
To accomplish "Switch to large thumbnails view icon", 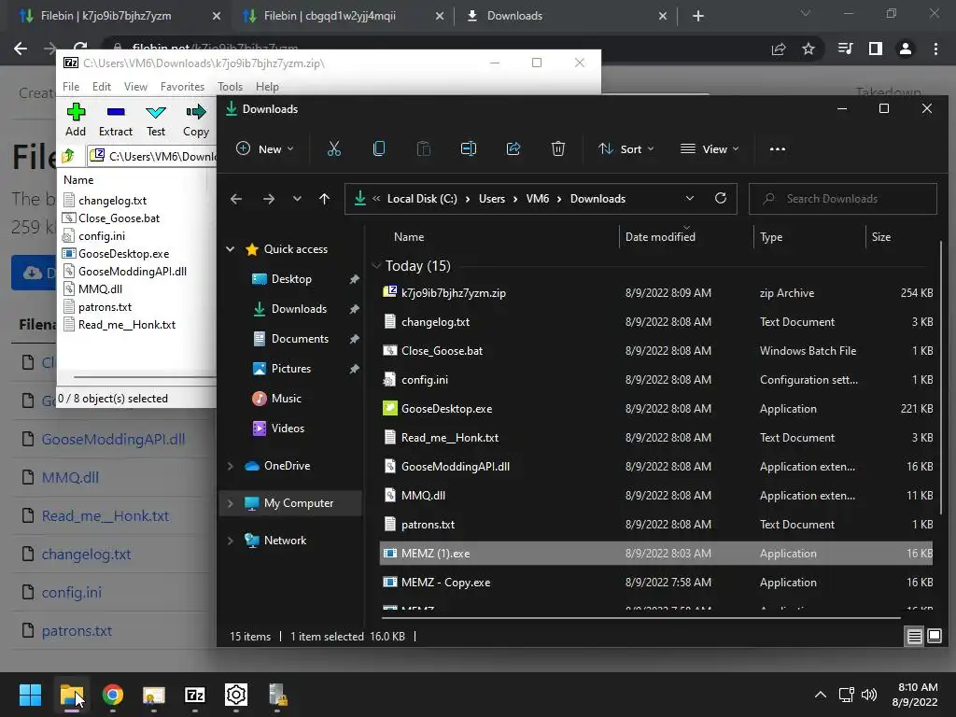I will [934, 637].
